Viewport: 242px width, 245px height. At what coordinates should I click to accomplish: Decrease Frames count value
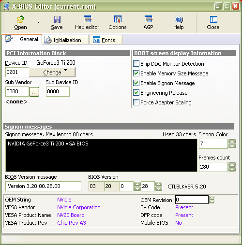click(232, 170)
